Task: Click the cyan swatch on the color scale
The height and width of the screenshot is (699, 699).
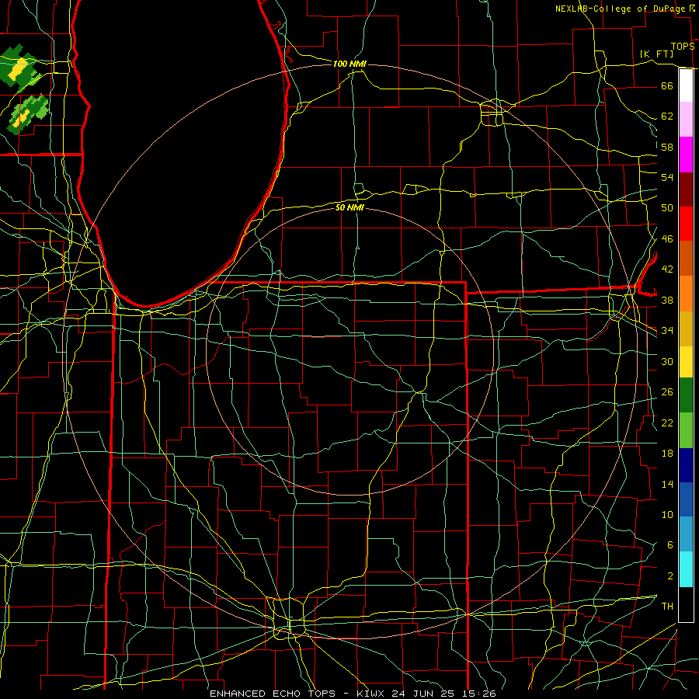Action: coord(686,569)
